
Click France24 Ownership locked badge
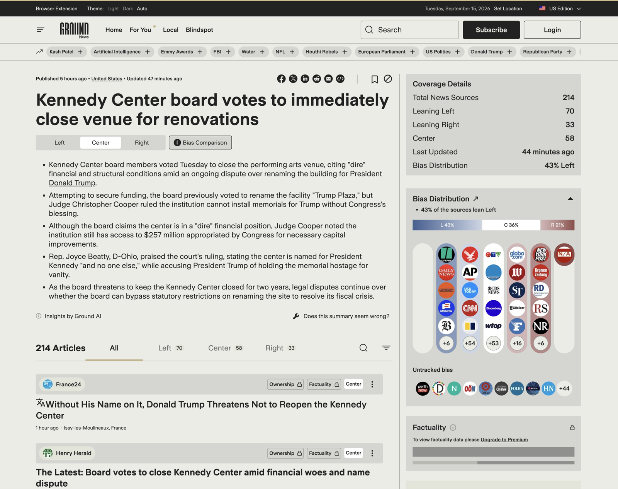(285, 384)
